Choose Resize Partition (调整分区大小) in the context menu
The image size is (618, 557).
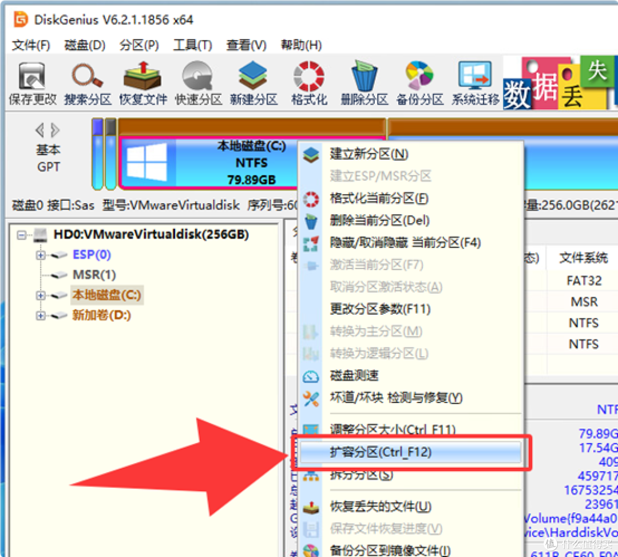tap(410, 429)
